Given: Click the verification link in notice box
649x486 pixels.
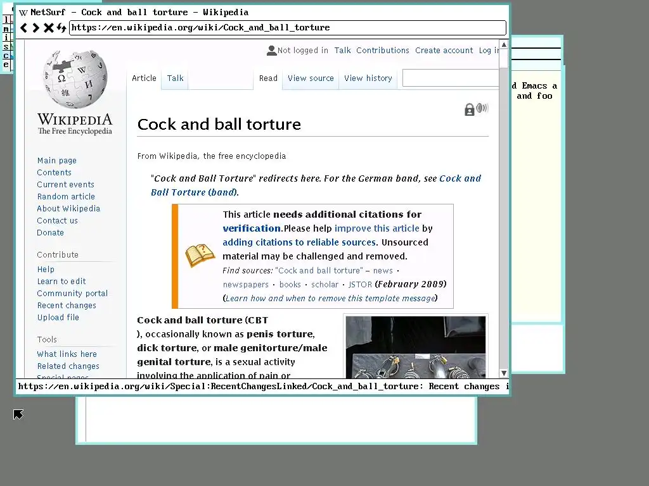Looking at the screenshot, I should click(252, 228).
